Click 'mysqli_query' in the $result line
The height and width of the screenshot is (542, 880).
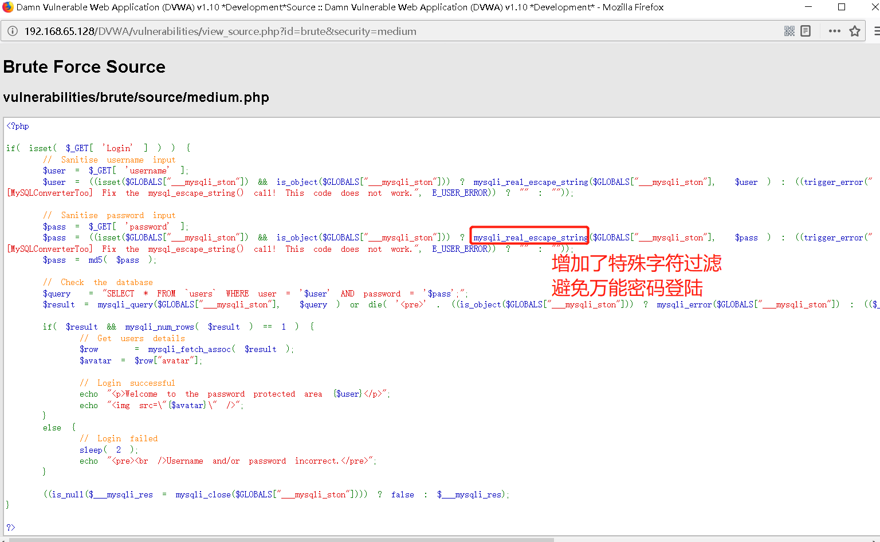(x=125, y=304)
